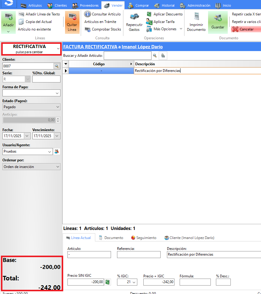This screenshot has width=261, height=294.
Task: Open Consultar Artículo info icon
Action: tap(87, 14)
